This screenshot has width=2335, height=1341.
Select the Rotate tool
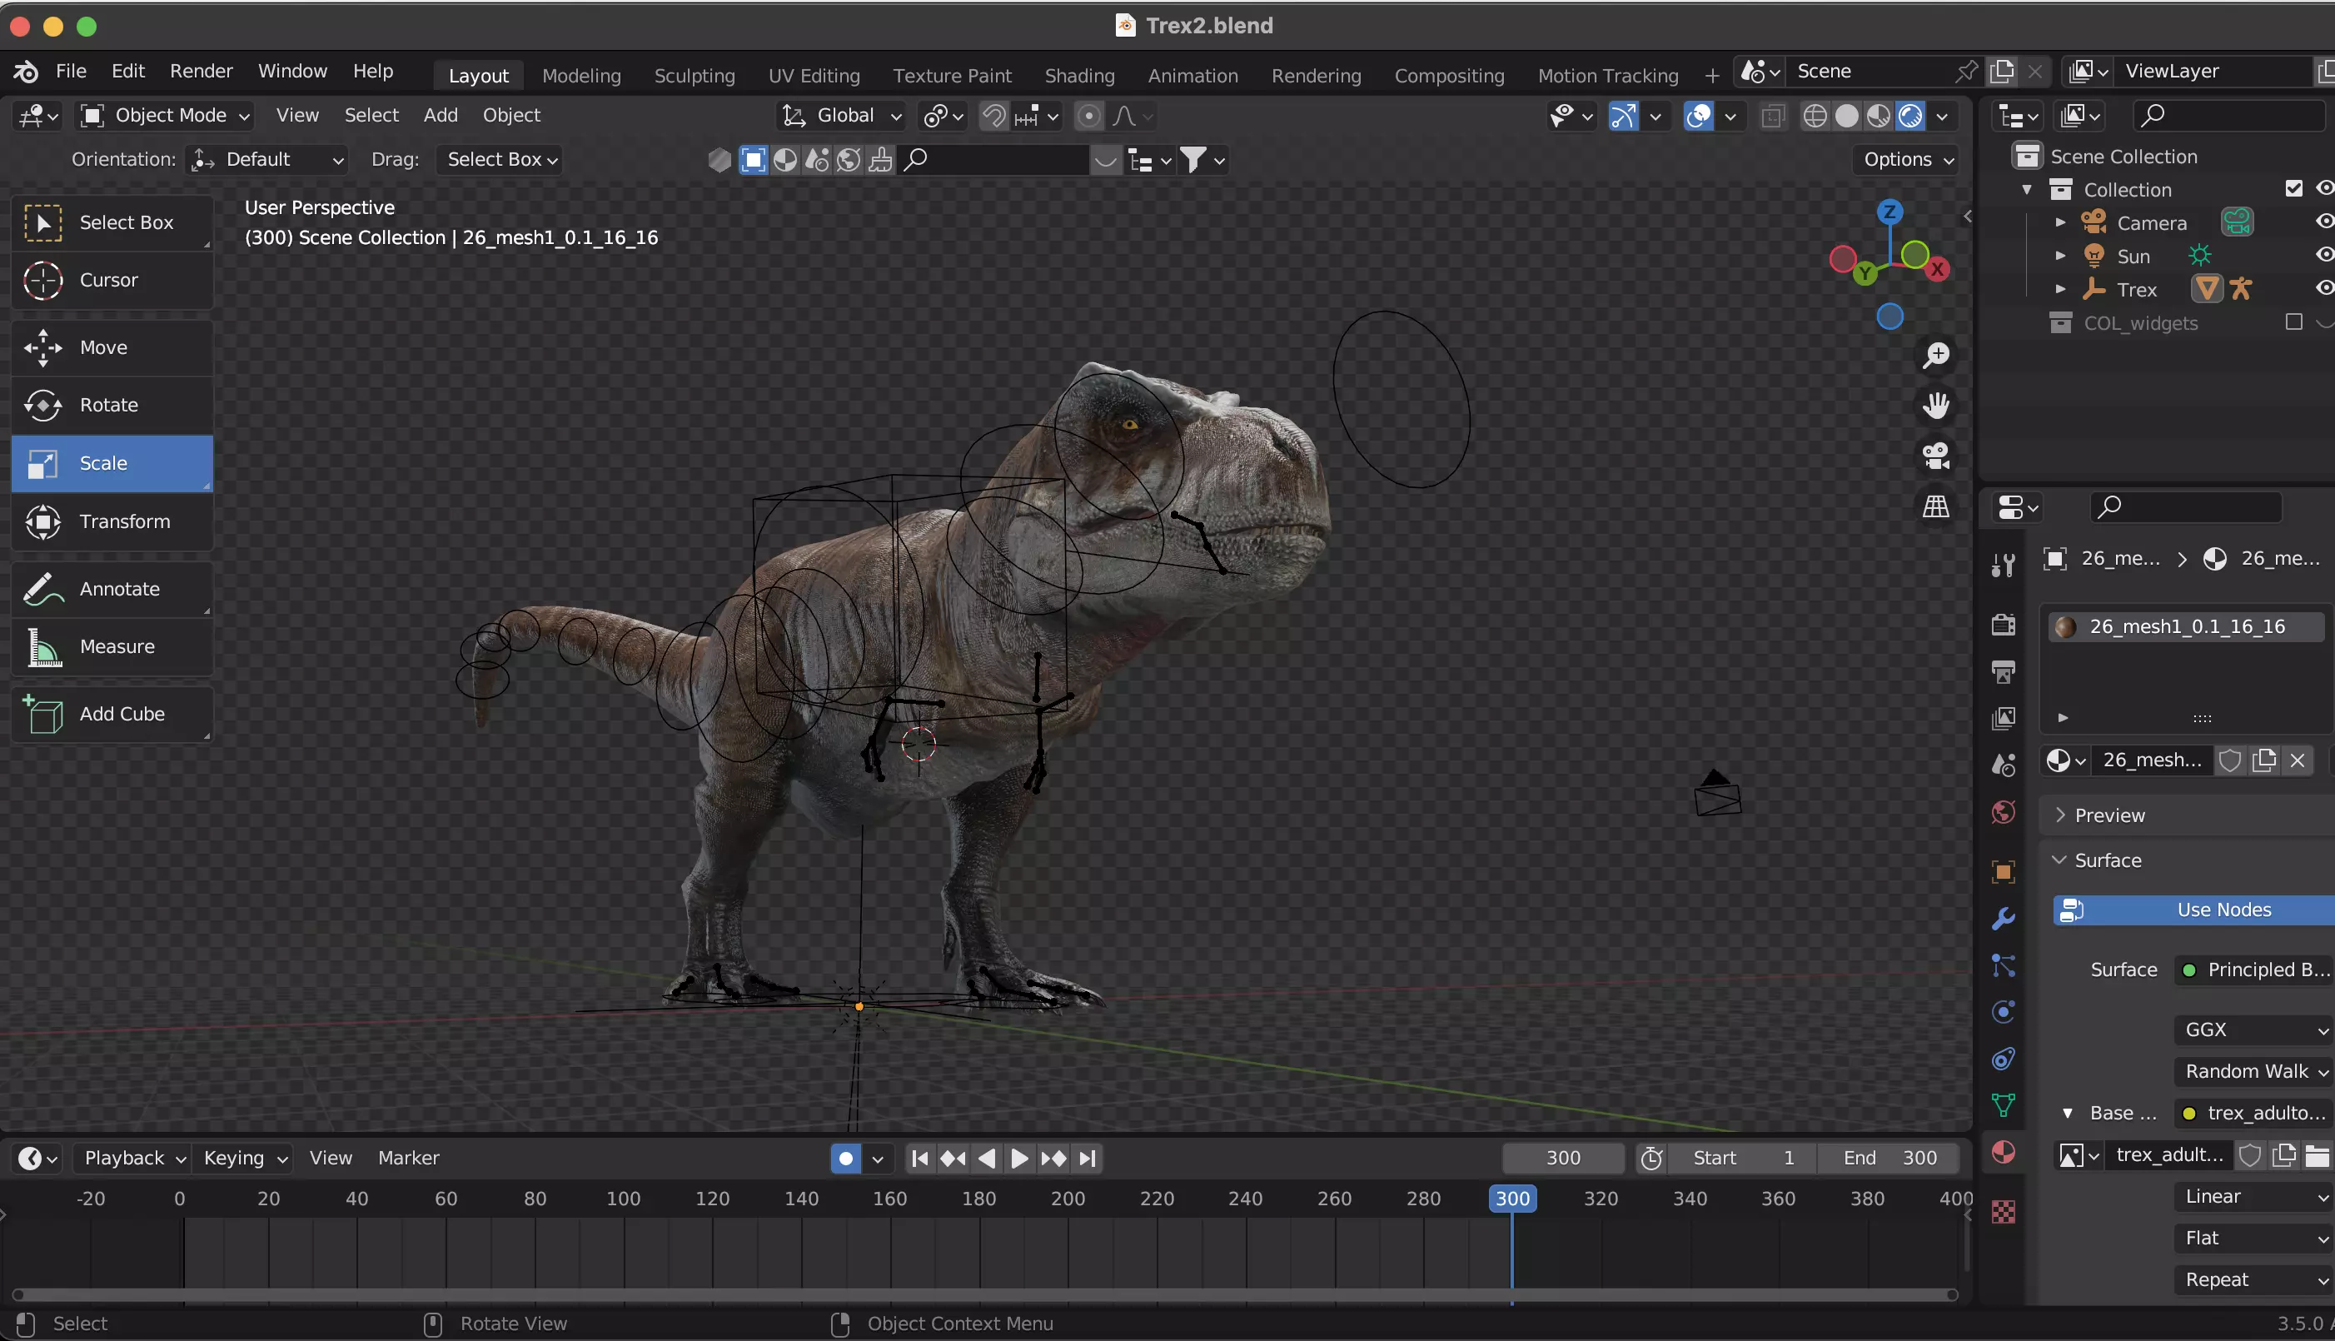tap(112, 406)
